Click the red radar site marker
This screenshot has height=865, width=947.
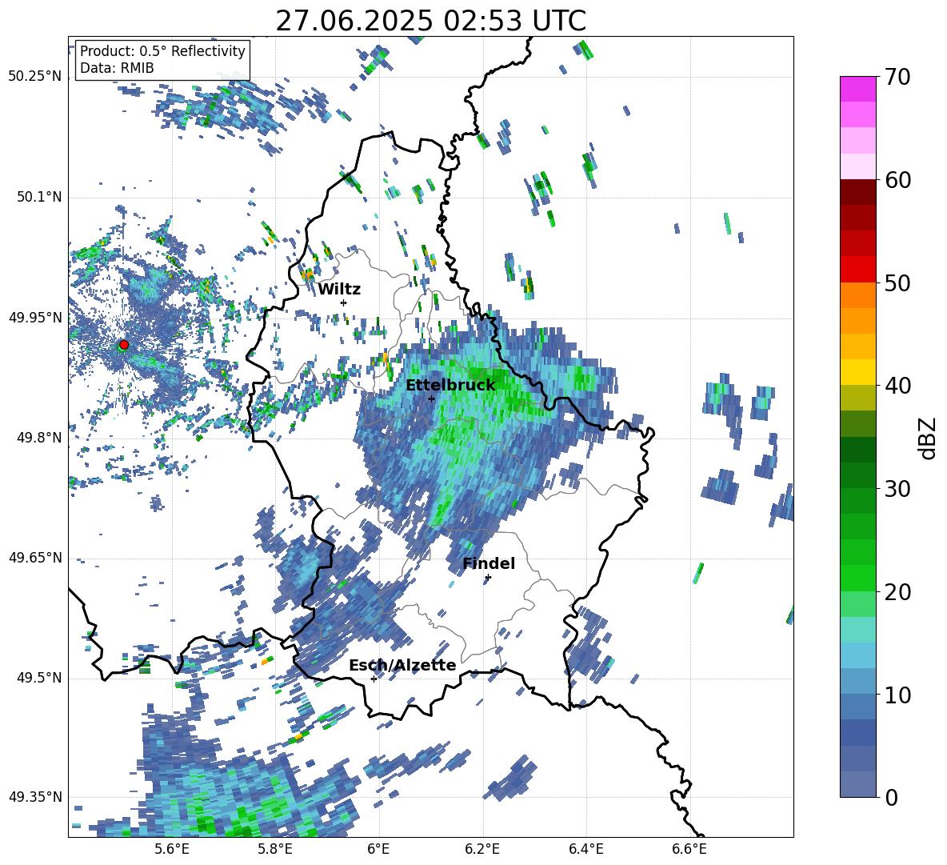(x=124, y=344)
